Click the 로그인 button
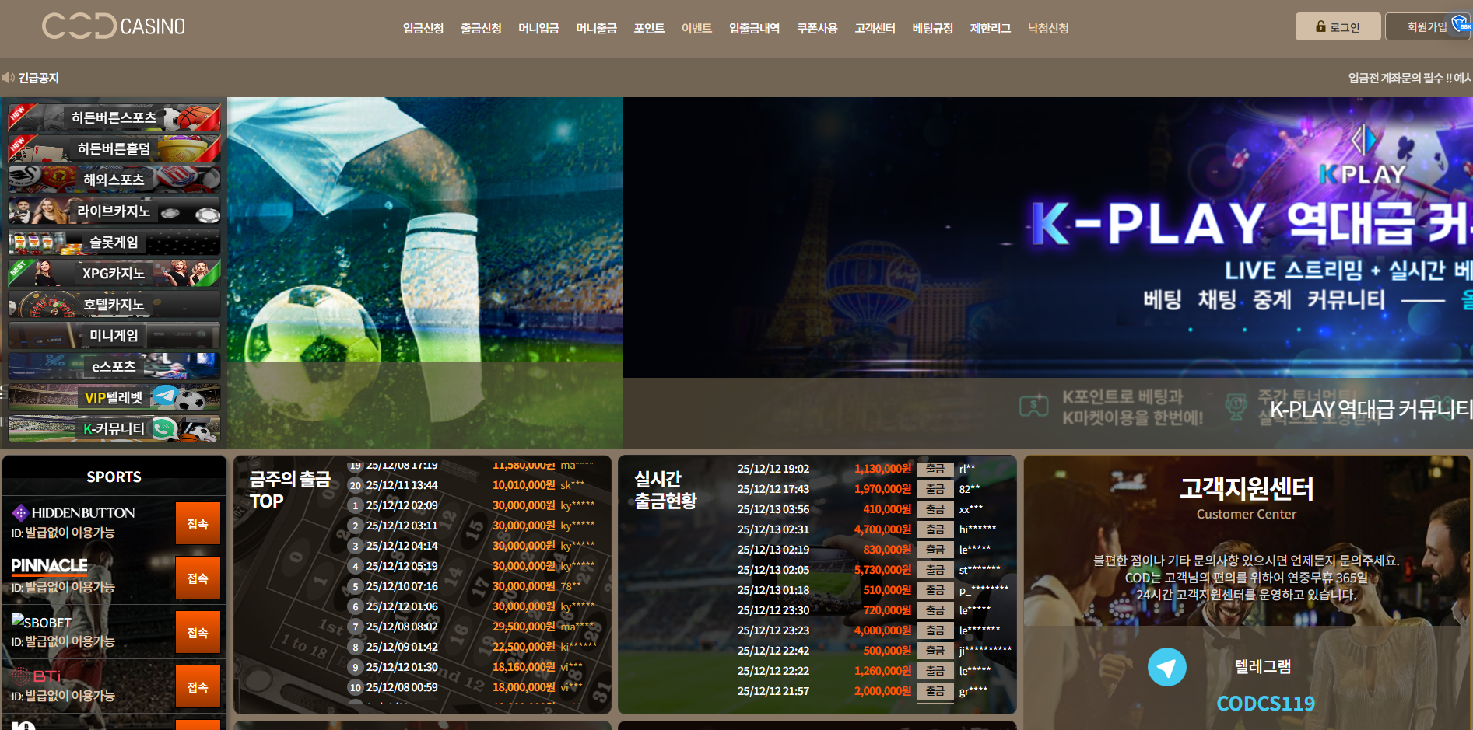 pos(1338,27)
